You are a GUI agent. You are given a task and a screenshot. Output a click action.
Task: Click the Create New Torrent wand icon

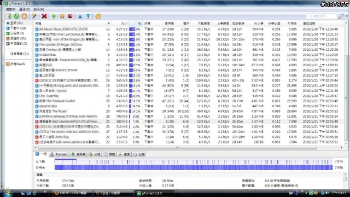point(34,16)
